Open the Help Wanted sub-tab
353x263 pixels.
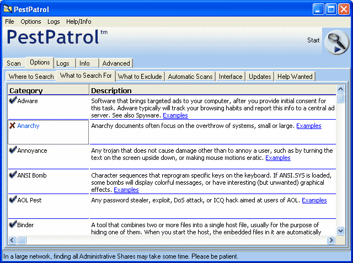[x=295, y=77]
